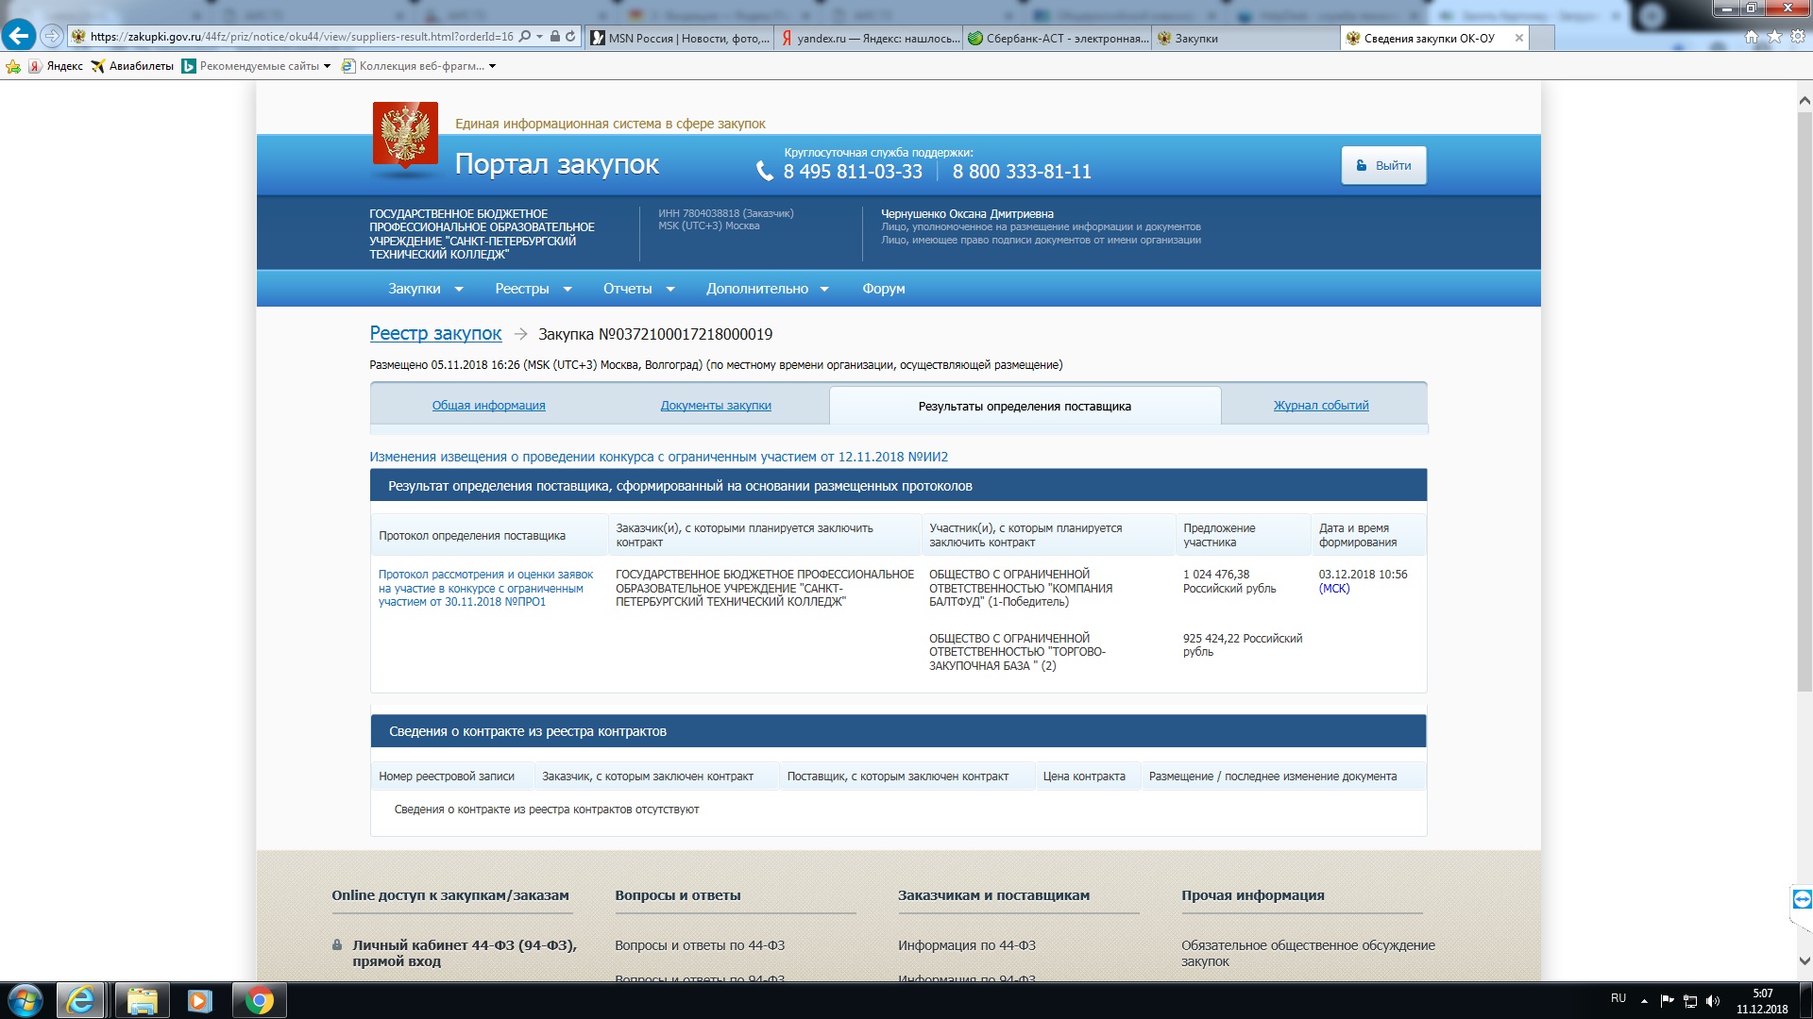
Task: Switch to Журнал событий tab
Action: pyautogui.click(x=1320, y=406)
